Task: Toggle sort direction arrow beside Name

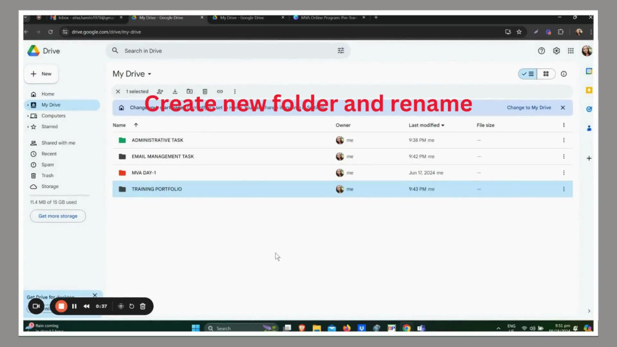Action: (136, 125)
